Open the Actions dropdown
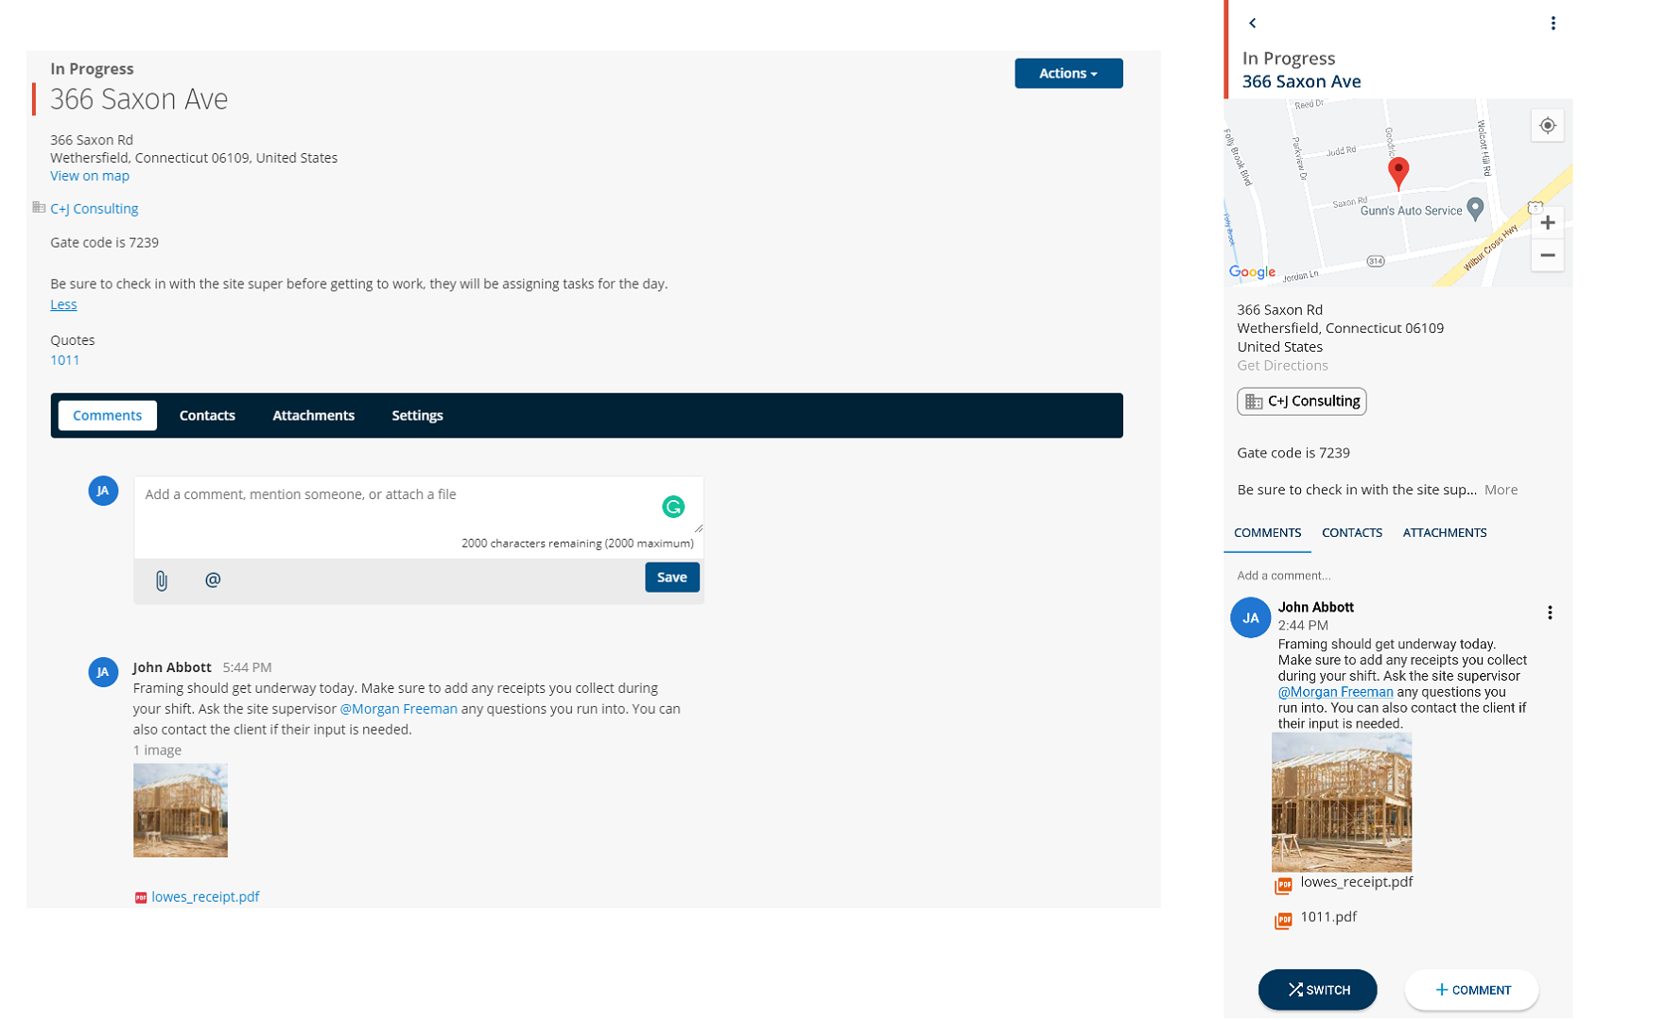 (1067, 73)
